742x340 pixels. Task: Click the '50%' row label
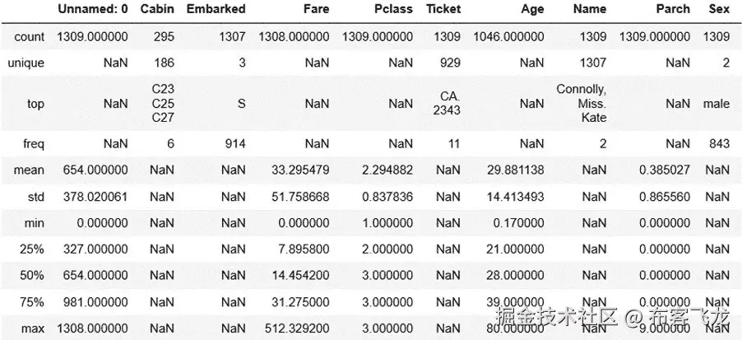coord(32,275)
